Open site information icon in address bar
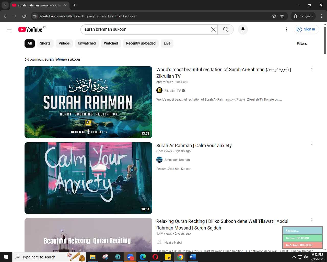The height and width of the screenshot is (262, 327). [35, 16]
